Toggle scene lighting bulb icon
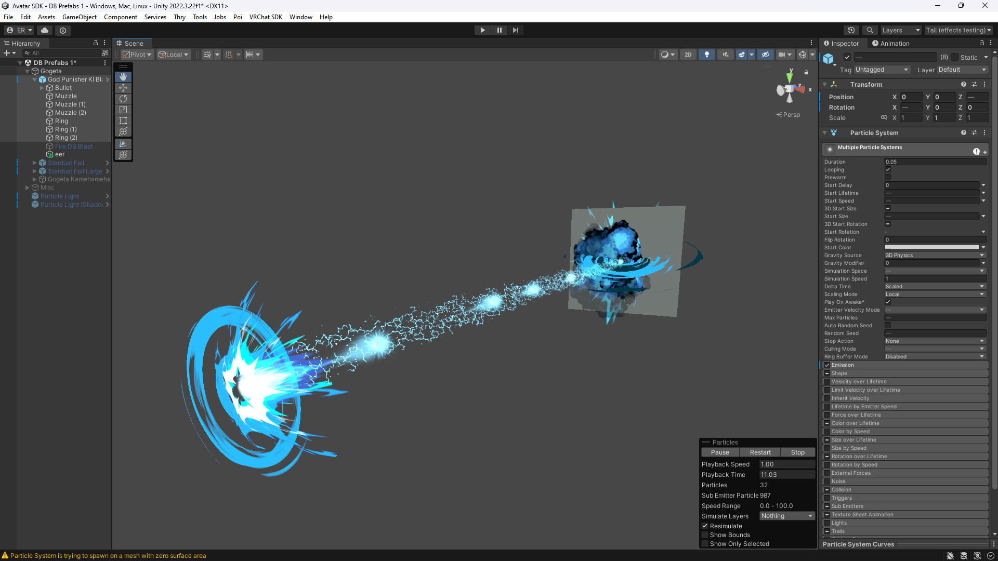The width and height of the screenshot is (998, 561). click(706, 55)
